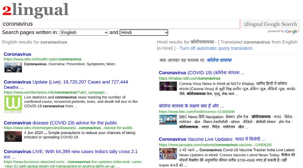This screenshot has height=168, width=303.
Task: Open Coronavirus LIVE India's tally result
Action: click(x=71, y=154)
